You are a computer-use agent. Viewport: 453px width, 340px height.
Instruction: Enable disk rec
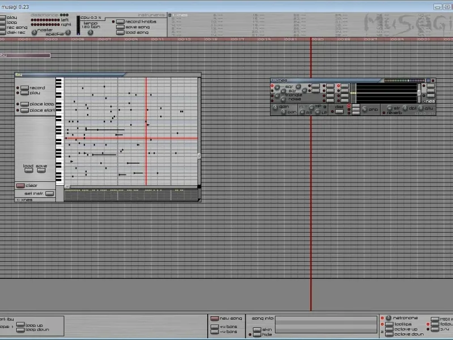pos(3,33)
